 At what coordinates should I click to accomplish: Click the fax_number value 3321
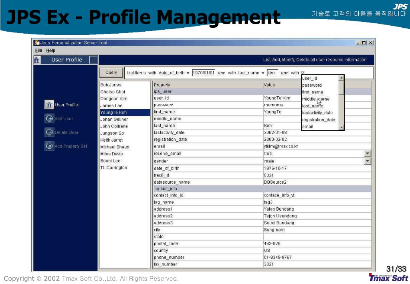(269, 264)
